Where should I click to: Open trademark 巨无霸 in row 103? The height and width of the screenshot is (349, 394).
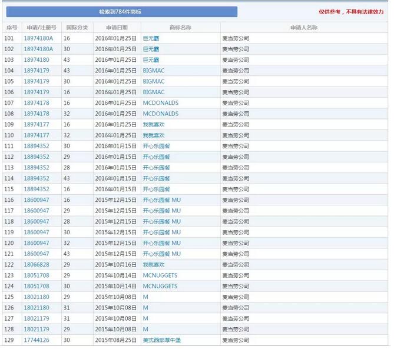[x=151, y=60]
